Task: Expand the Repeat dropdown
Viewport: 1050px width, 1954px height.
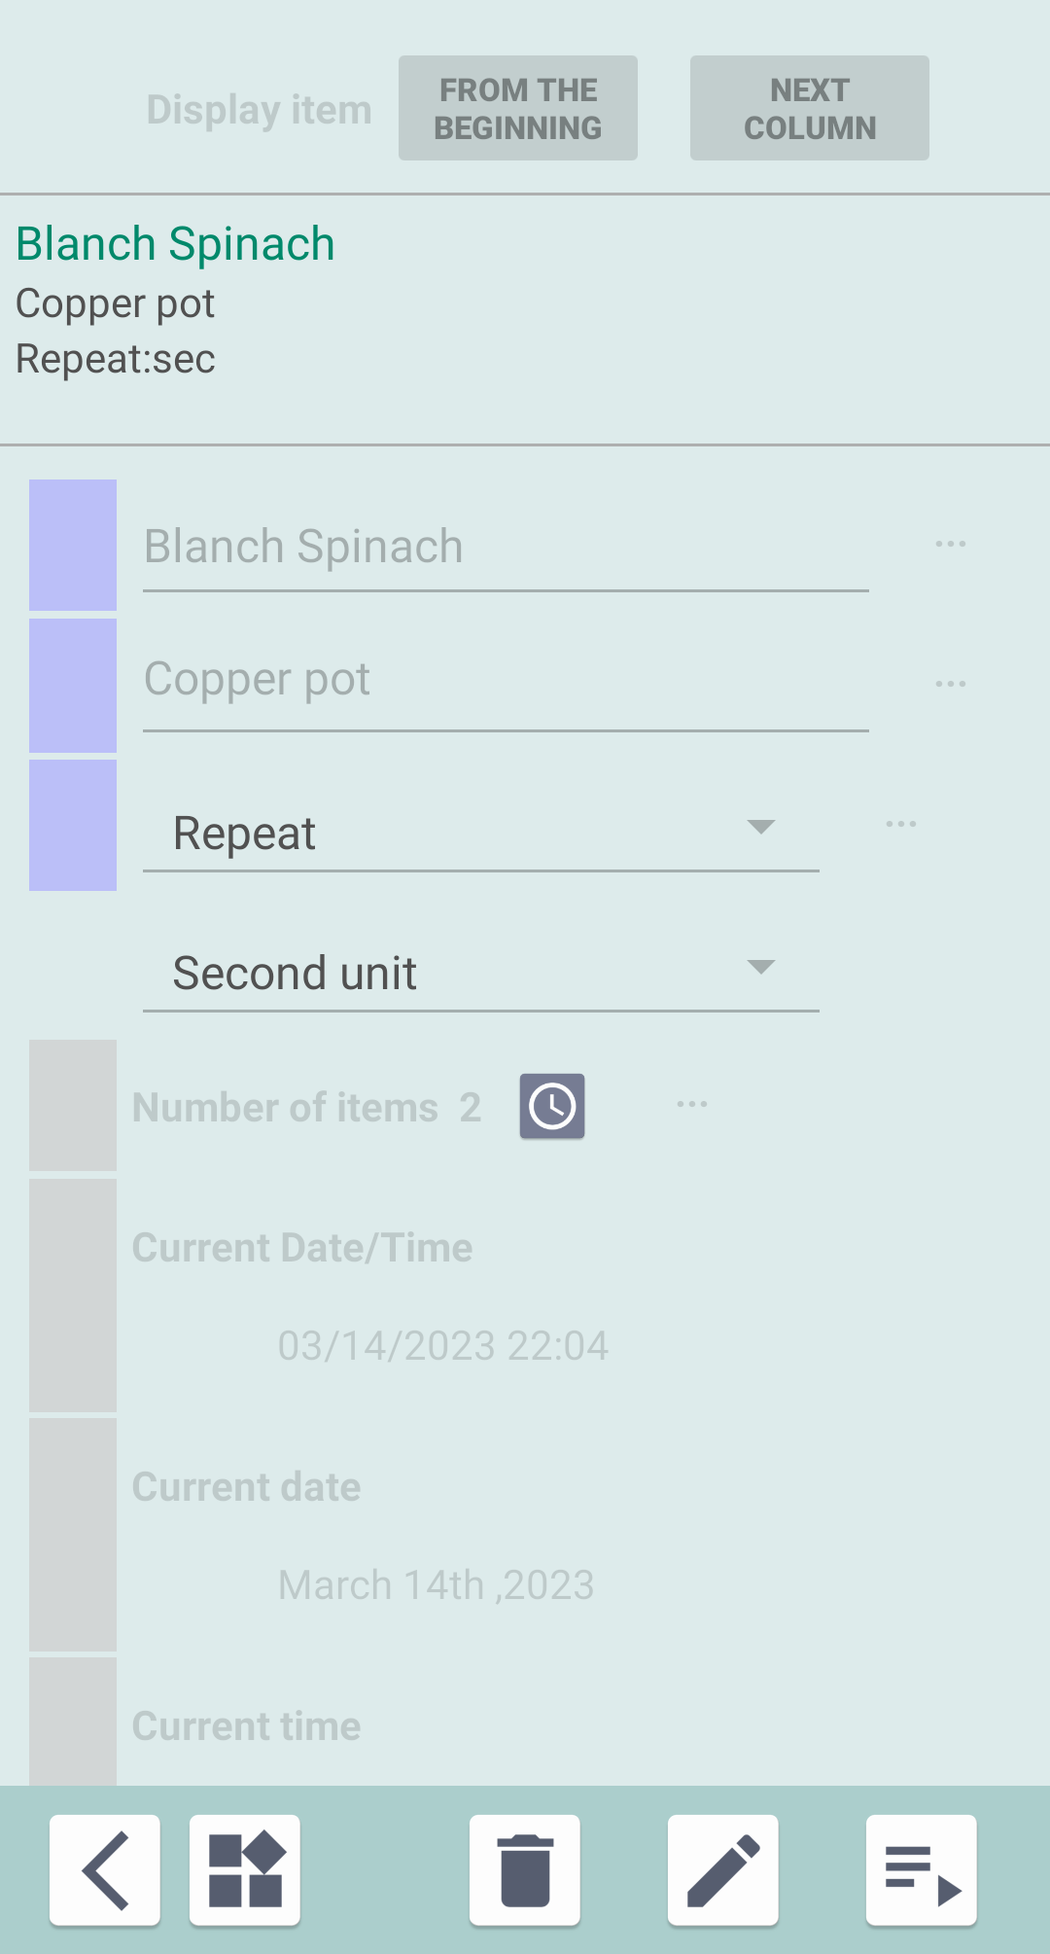Action: pos(480,833)
